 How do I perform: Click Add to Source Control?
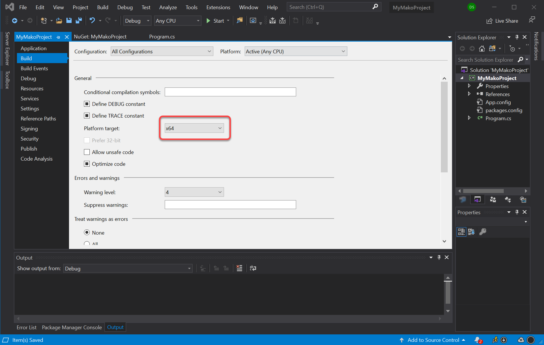(x=433, y=340)
